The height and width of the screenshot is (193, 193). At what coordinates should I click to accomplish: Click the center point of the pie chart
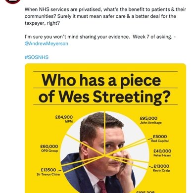[105, 155]
